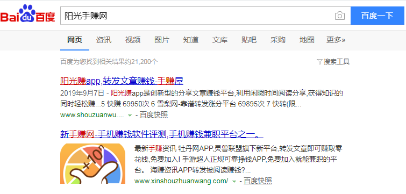This screenshot has height=194, width=406.
Task: Click the search tools funnel icon
Action: [x=319, y=62]
